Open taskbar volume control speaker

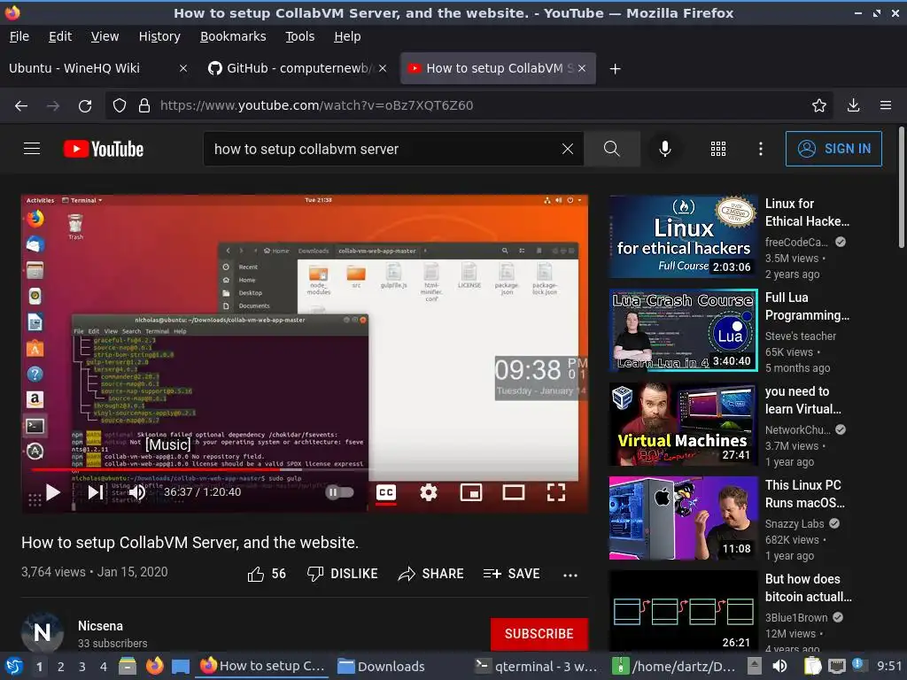779,666
